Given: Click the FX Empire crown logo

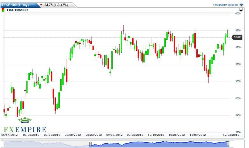Looking at the screenshot, I should click(x=25, y=120).
